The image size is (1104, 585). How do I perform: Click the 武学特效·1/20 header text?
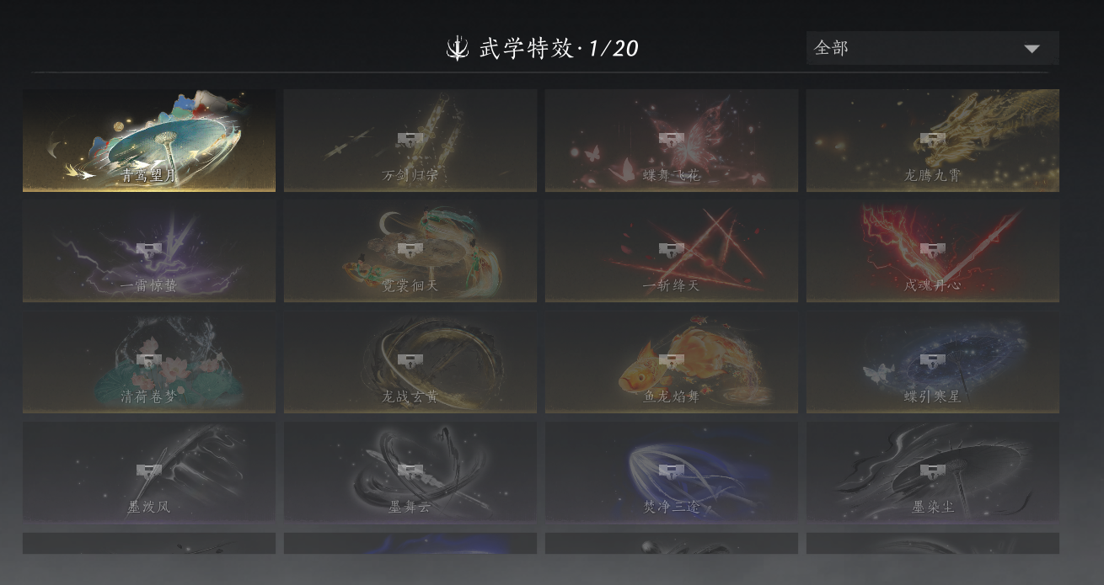[559, 49]
